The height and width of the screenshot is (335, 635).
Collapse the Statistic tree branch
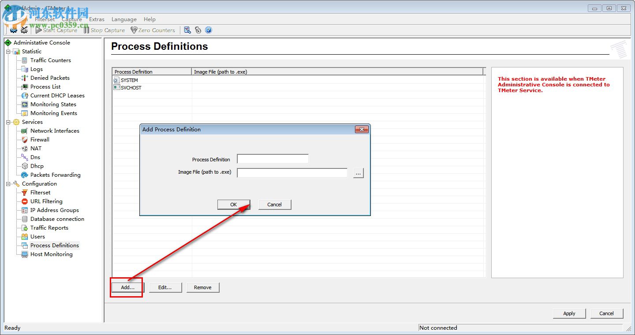coord(8,52)
